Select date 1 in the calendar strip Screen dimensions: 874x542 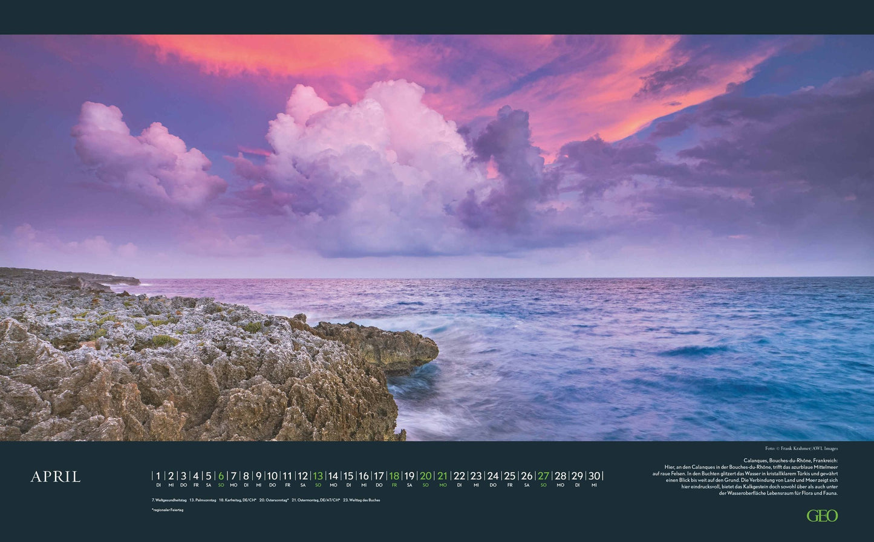click(158, 476)
